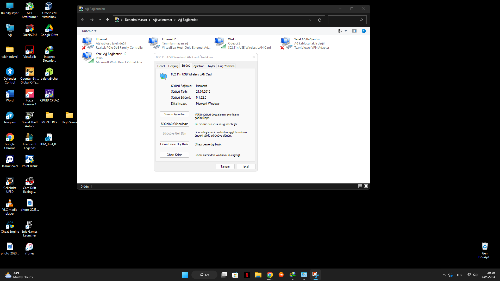Open the view options dropdown arrow
500x281 pixels.
coord(346,31)
